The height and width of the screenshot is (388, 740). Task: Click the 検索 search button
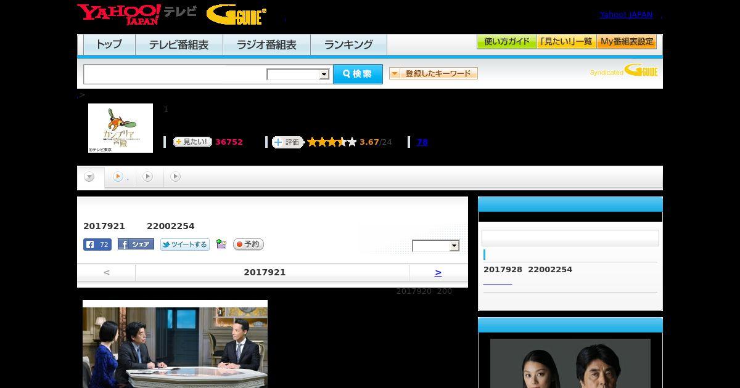pyautogui.click(x=358, y=74)
